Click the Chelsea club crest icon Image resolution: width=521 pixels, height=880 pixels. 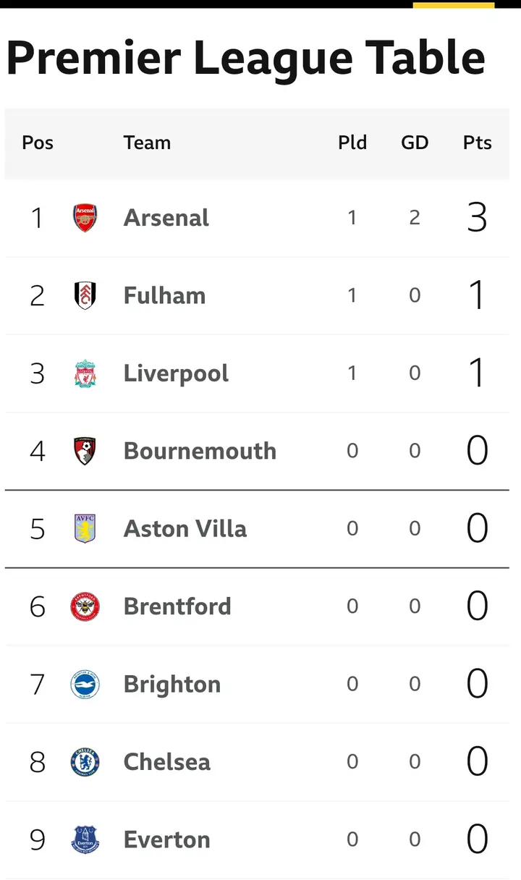tap(85, 762)
